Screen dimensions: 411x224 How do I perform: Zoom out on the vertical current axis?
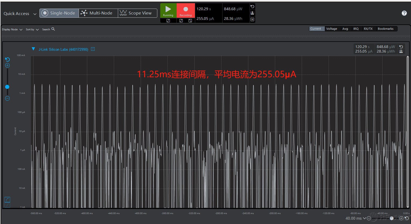coord(8,98)
